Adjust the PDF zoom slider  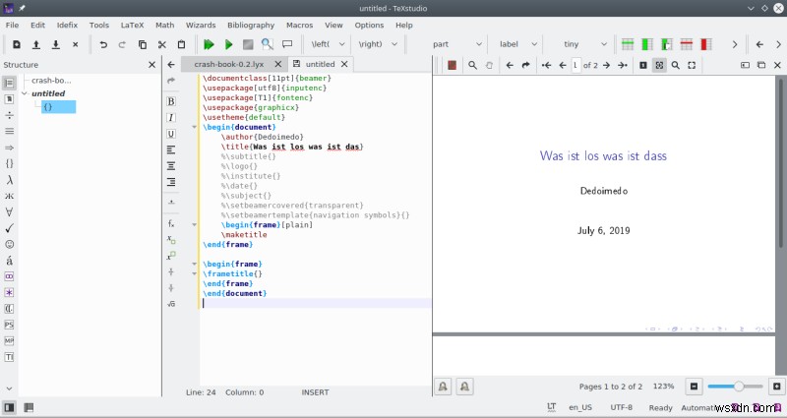[736, 387]
